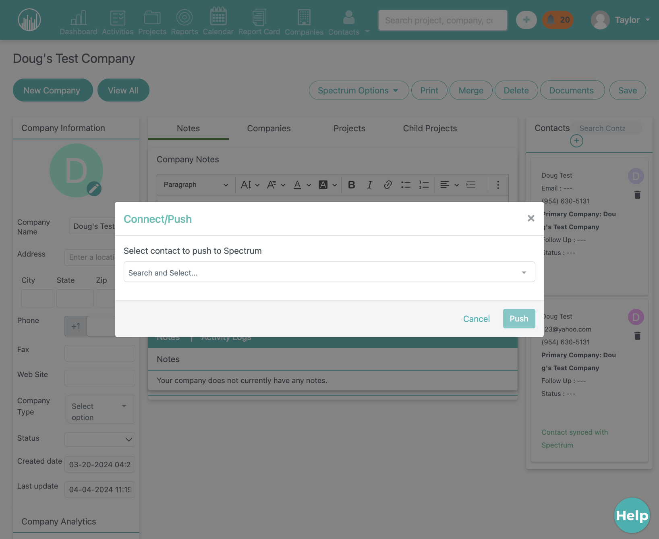Viewport: 659px width, 539px height.
Task: Close the Connect/Push dialog
Action: (531, 218)
